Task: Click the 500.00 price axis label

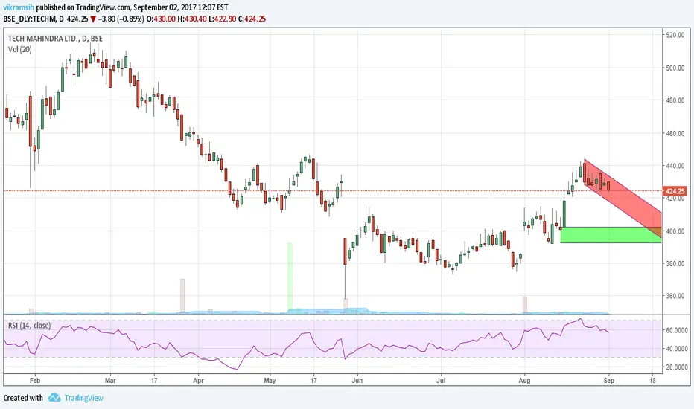Action: coord(676,68)
